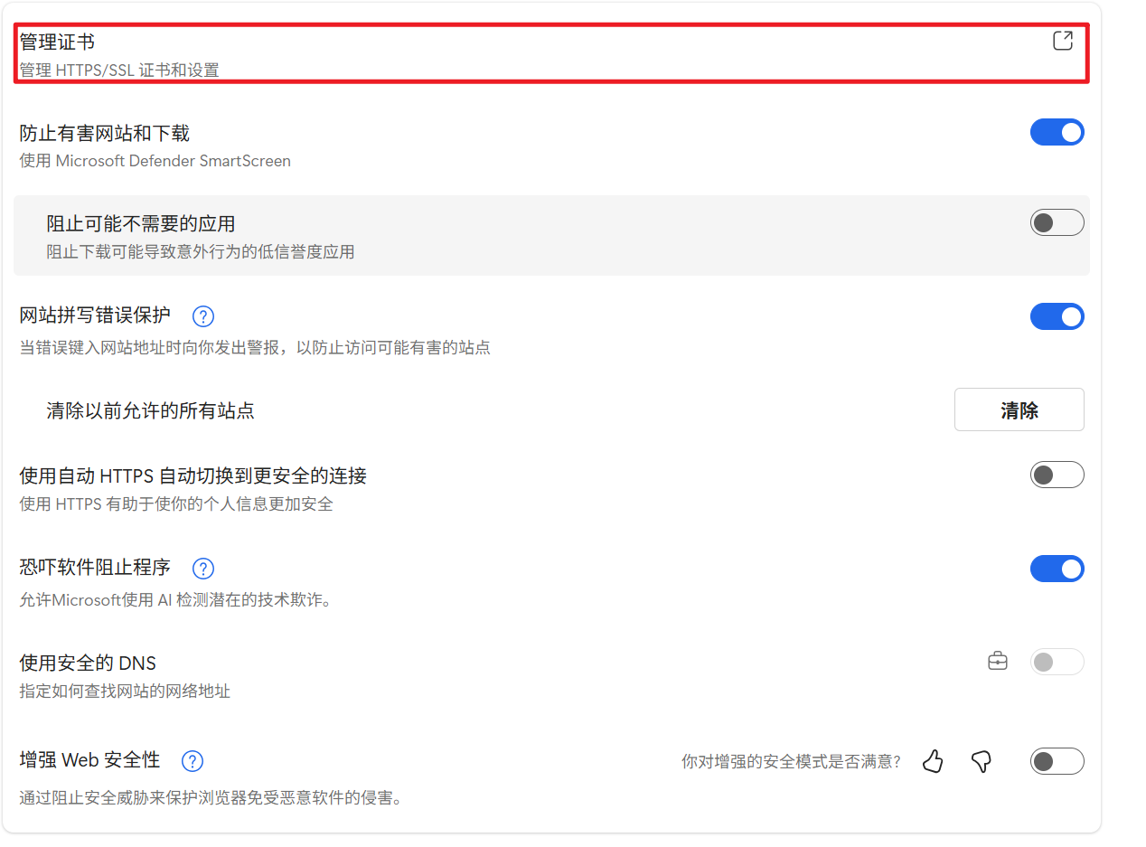Open the 管理证书 settings link
The height and width of the screenshot is (847, 1146).
click(54, 40)
